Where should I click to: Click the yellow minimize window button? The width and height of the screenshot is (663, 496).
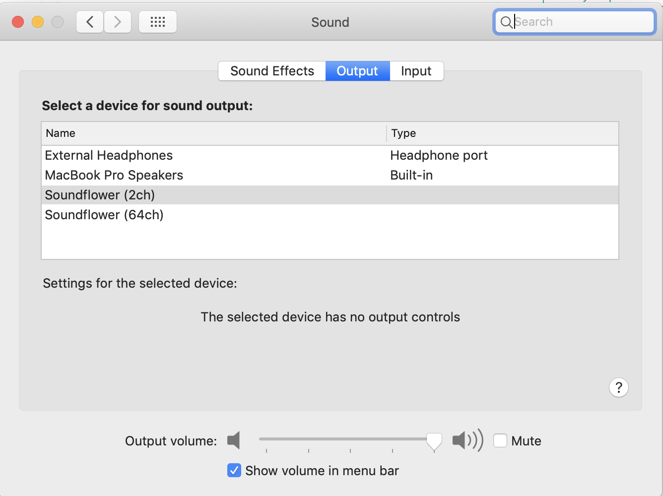coord(38,22)
